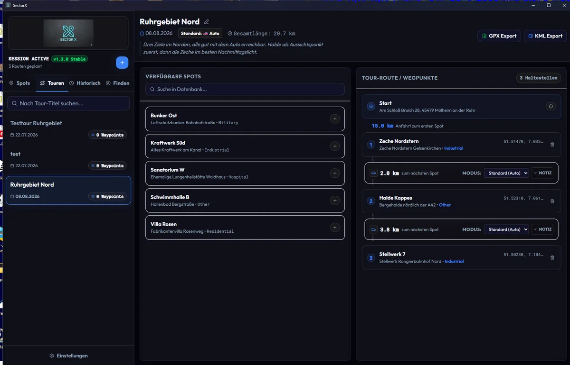This screenshot has width=570, height=365.
Task: Expand NOTIZ for the 2.0 km segment
Action: pyautogui.click(x=543, y=173)
